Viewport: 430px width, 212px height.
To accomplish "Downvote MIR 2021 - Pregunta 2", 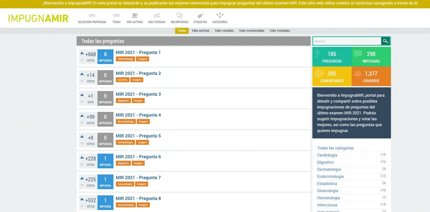I will [82, 81].
